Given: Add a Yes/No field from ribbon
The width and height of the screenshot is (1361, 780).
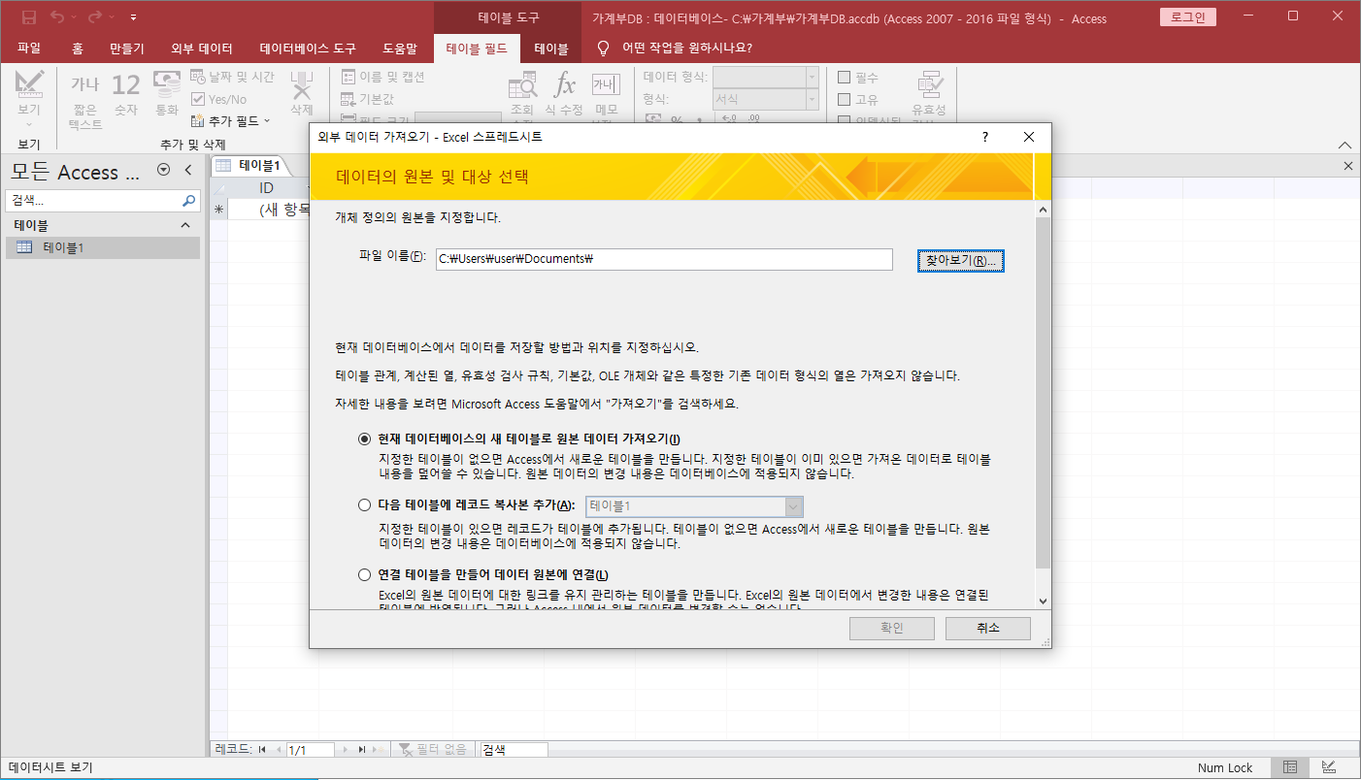Looking at the screenshot, I should pos(219,99).
